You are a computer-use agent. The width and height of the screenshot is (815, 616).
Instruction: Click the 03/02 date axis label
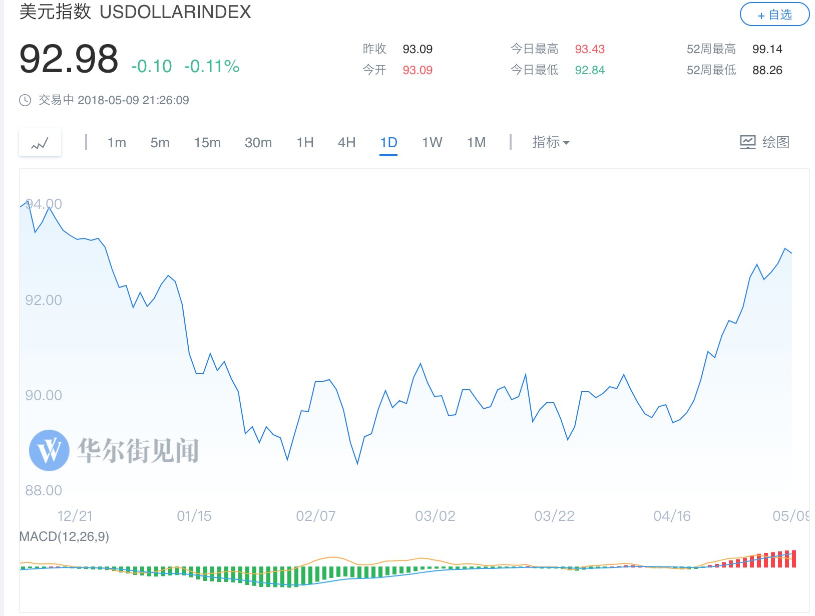pyautogui.click(x=435, y=516)
